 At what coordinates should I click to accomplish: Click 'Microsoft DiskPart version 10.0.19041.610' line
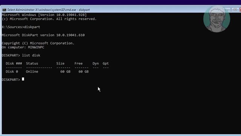(43, 35)
